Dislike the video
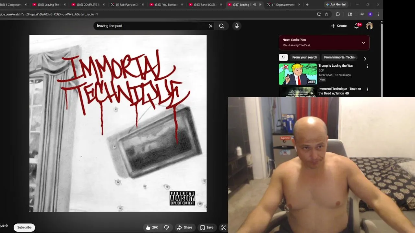The height and width of the screenshot is (233, 415). point(167,227)
